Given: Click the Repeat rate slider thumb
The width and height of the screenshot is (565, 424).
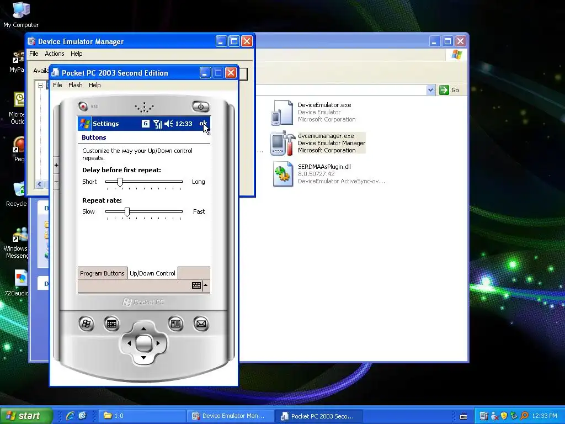Looking at the screenshot, I should click(127, 212).
